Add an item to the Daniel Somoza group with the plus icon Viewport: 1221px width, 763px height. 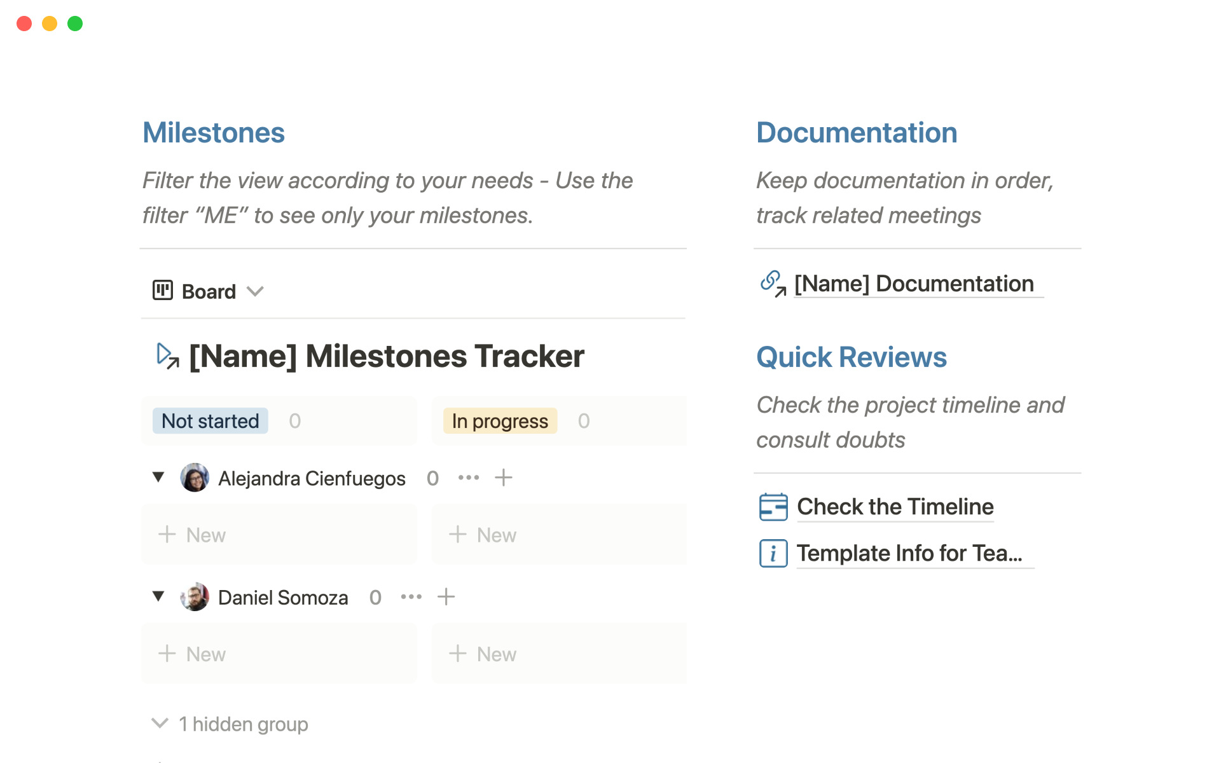(446, 597)
